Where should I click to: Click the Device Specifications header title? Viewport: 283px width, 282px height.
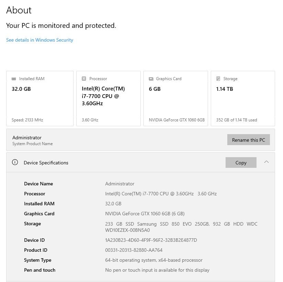(46, 163)
